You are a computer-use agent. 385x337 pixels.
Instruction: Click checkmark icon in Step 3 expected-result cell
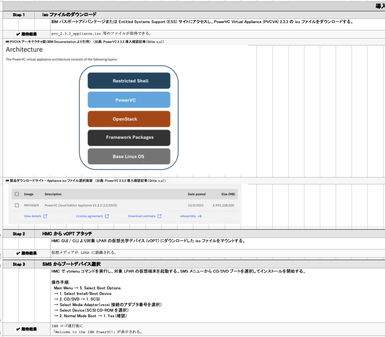18,329
